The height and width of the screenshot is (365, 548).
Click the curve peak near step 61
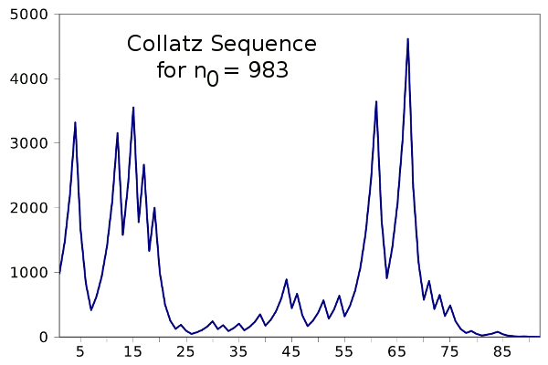tap(376, 102)
